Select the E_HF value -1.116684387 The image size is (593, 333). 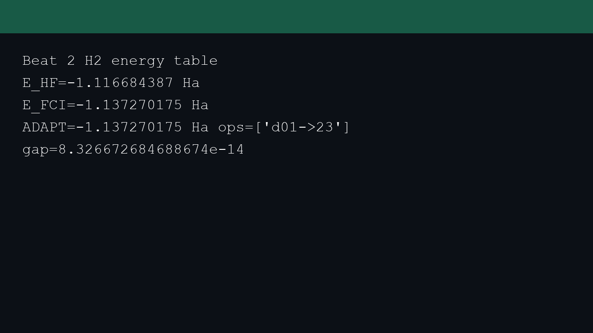click(120, 83)
